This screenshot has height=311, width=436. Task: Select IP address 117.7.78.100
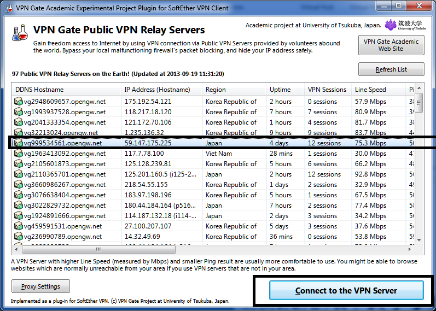coord(144,154)
